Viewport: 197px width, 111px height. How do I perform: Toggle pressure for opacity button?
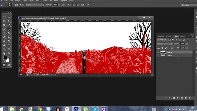(64, 5)
